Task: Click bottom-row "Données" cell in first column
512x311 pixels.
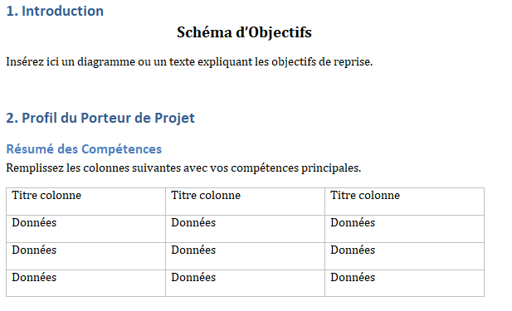Action: point(85,284)
